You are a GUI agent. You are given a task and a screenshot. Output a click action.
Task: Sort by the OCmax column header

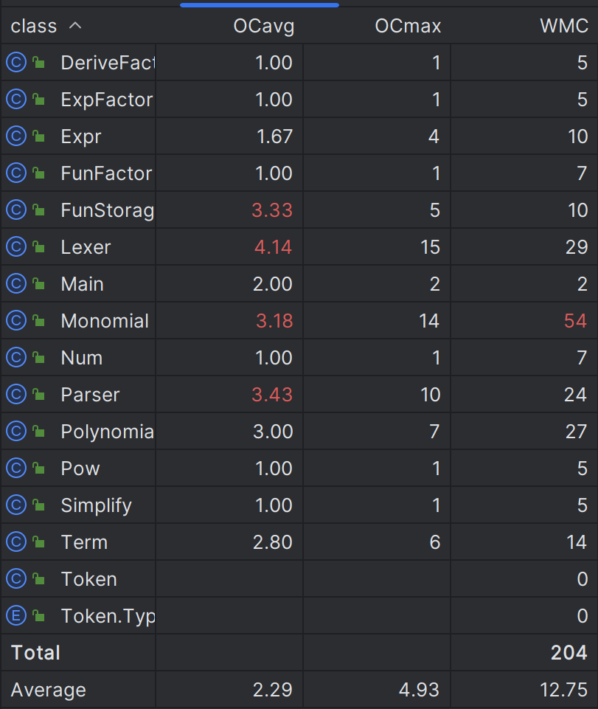(408, 26)
